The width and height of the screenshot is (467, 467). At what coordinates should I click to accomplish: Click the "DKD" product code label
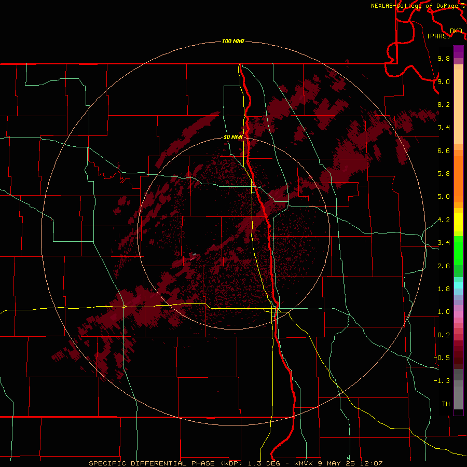456,31
